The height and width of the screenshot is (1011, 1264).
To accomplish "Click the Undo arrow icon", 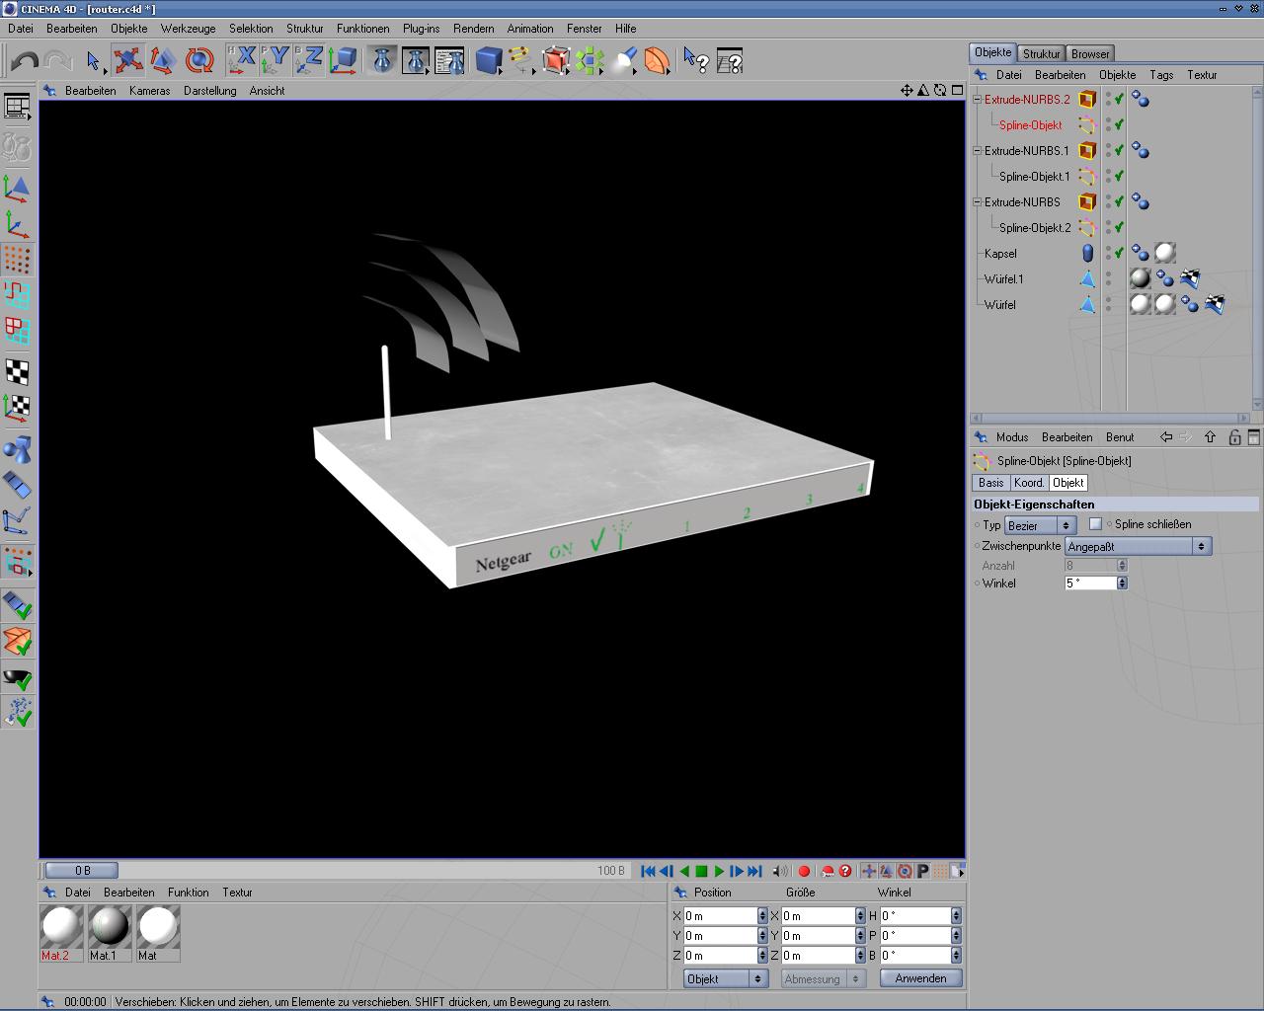I will 25,61.
